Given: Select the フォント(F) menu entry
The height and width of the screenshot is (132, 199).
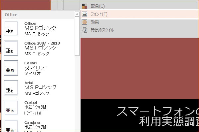Looking at the screenshot, I should (140, 14).
